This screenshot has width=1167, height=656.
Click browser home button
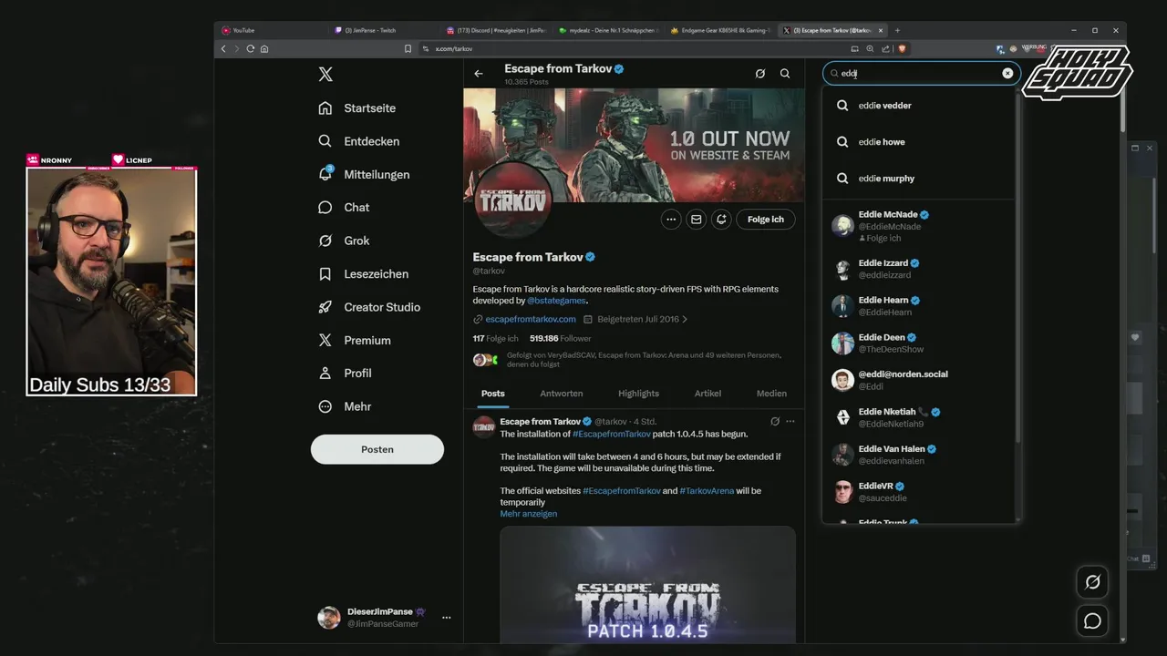(x=264, y=48)
